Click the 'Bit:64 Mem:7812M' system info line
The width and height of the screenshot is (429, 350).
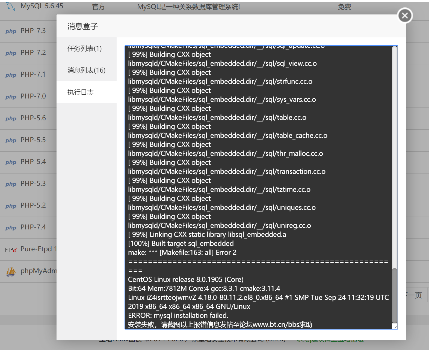(x=204, y=288)
